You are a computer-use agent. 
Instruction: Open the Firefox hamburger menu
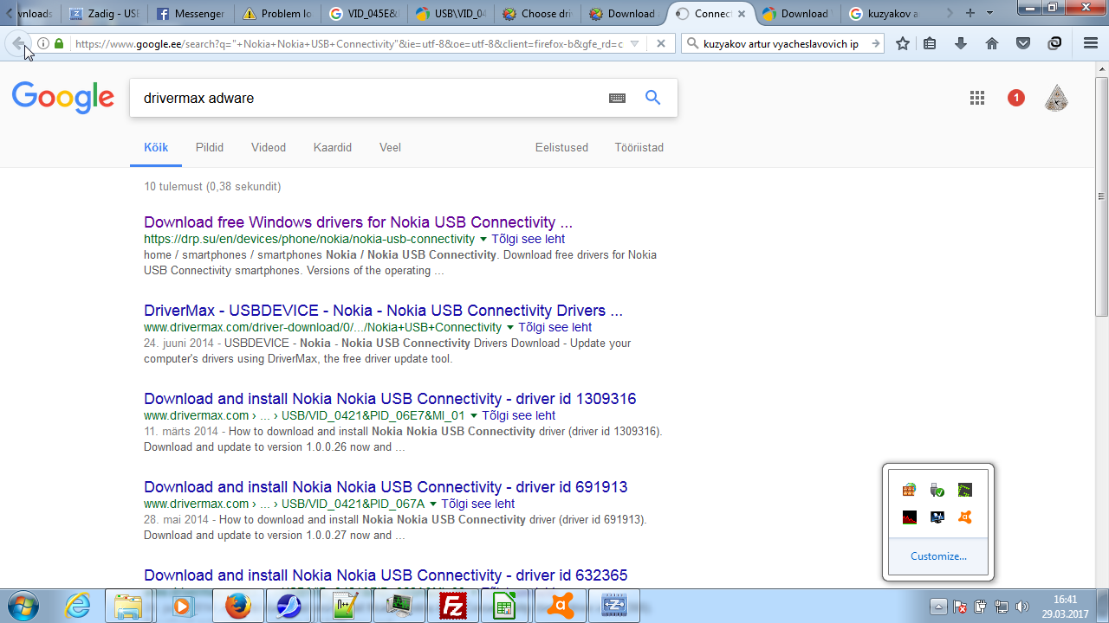(1091, 43)
